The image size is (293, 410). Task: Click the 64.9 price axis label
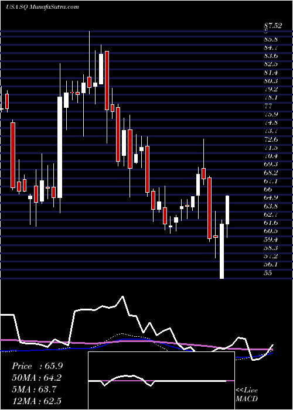(271, 198)
